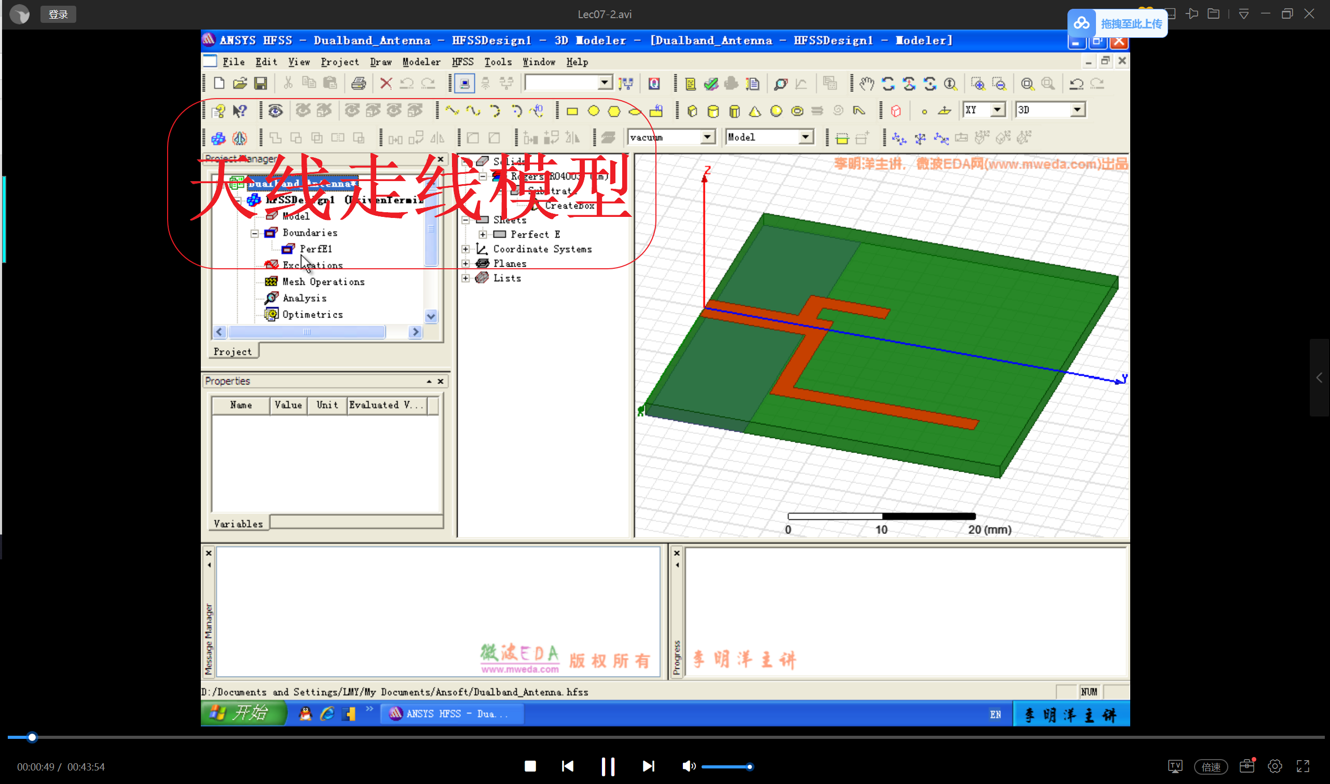Click the New project icon

tap(218, 84)
